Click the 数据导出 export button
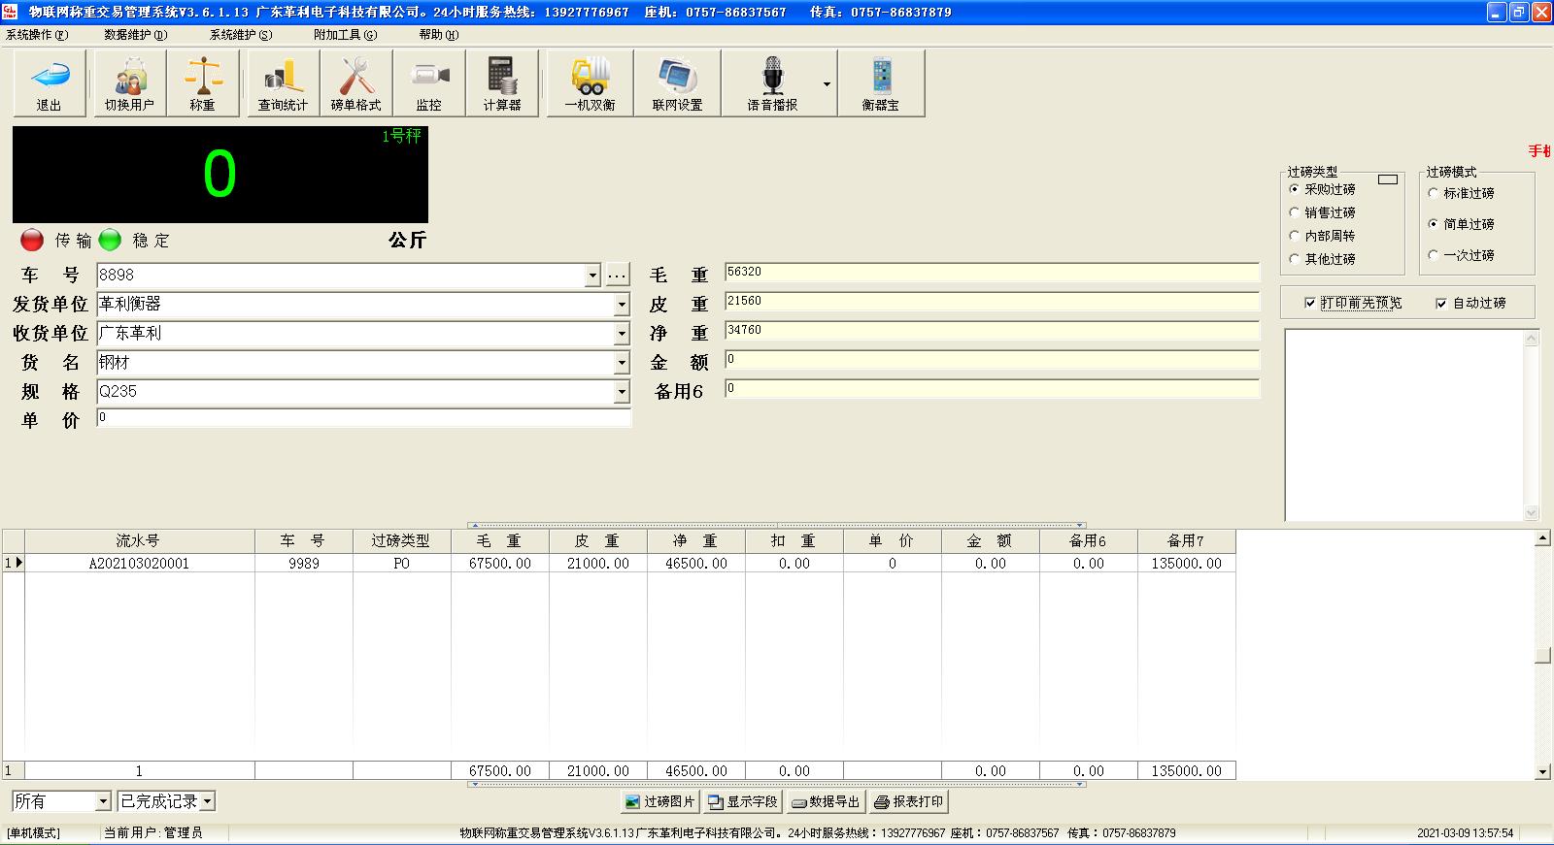 [x=826, y=801]
